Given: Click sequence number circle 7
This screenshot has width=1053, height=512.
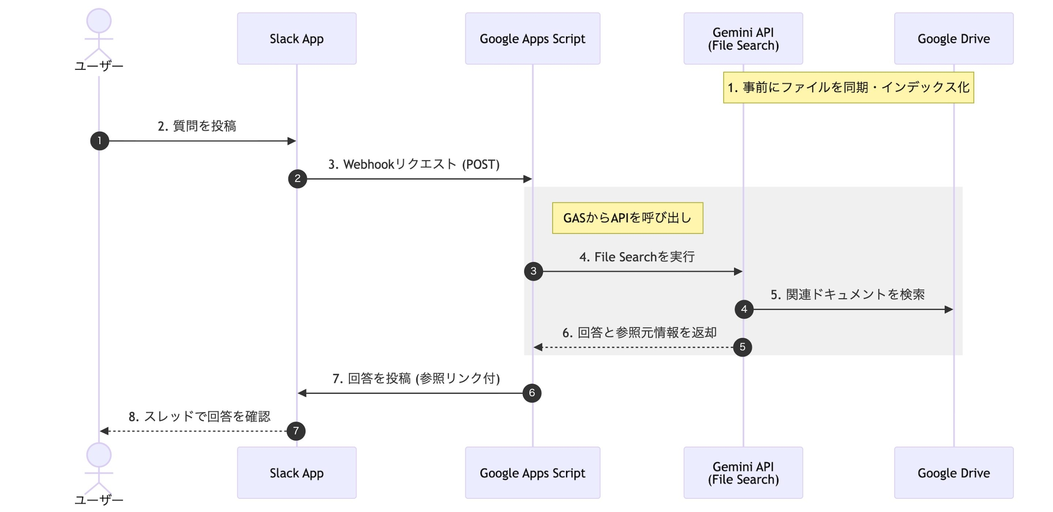Looking at the screenshot, I should click(296, 431).
